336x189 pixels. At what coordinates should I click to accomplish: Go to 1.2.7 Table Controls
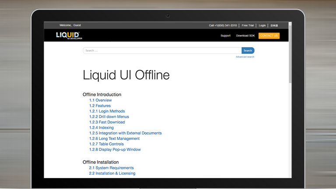click(x=106, y=144)
